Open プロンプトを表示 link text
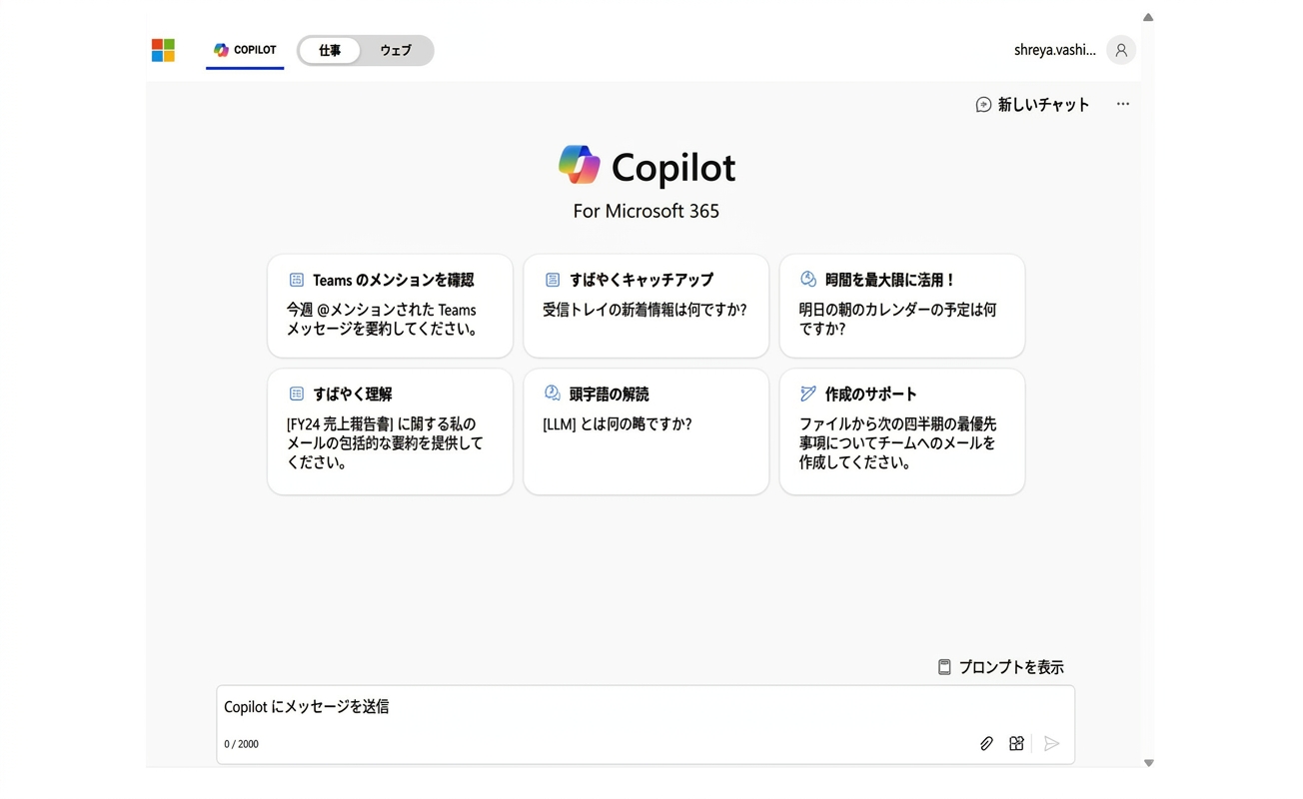 click(x=1011, y=667)
